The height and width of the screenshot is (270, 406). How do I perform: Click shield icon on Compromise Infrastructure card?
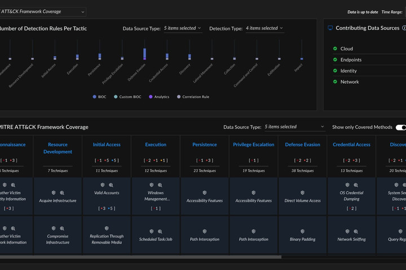54,228
